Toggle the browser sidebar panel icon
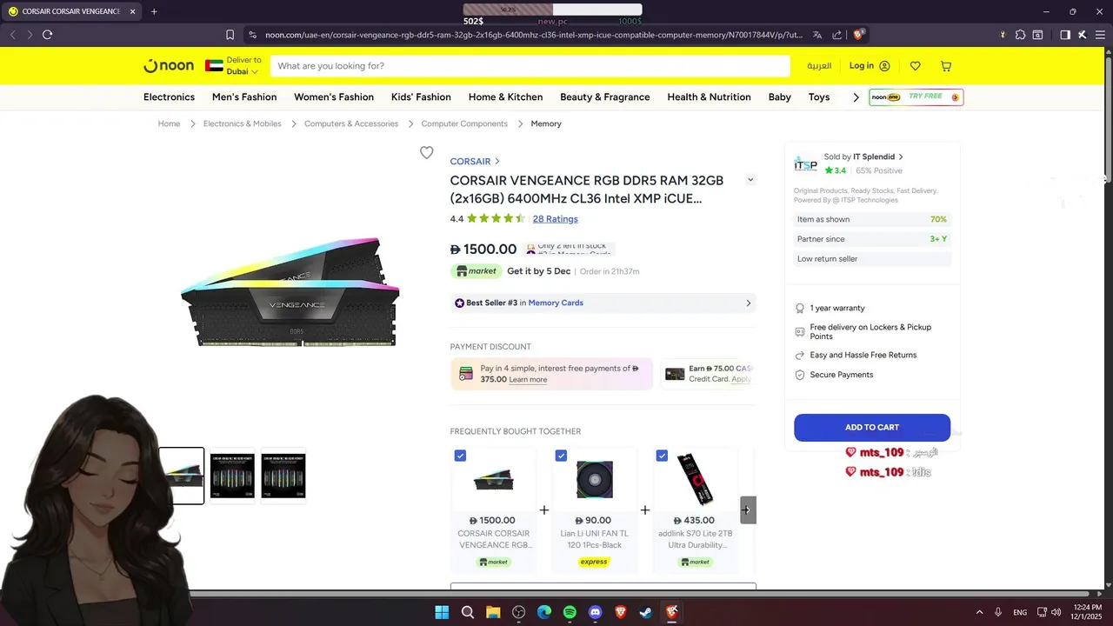Image resolution: width=1113 pixels, height=626 pixels. point(1064,35)
